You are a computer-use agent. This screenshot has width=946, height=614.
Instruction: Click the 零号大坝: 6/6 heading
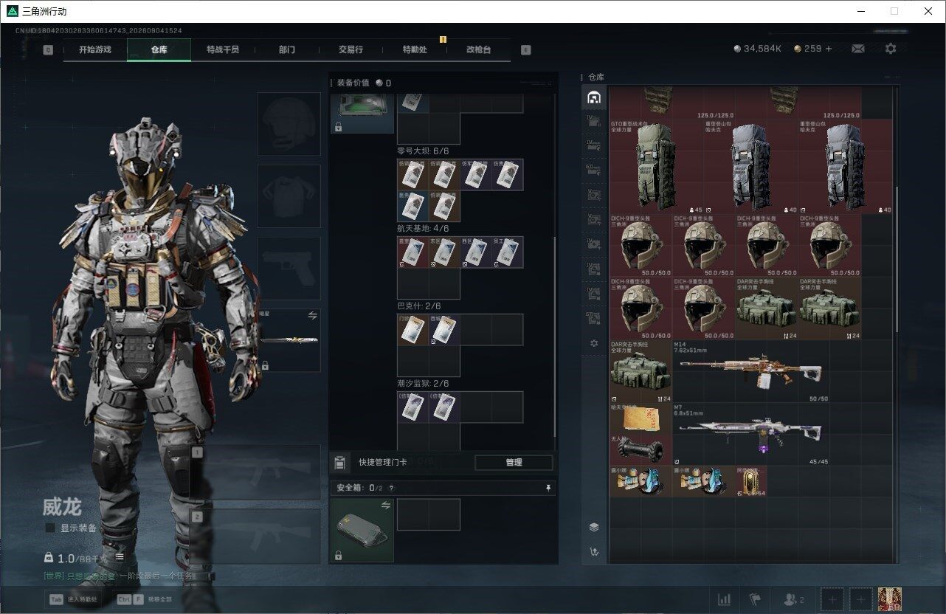pyautogui.click(x=423, y=151)
